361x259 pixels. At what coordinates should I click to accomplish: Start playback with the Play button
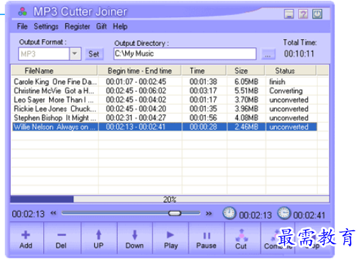click(171, 238)
